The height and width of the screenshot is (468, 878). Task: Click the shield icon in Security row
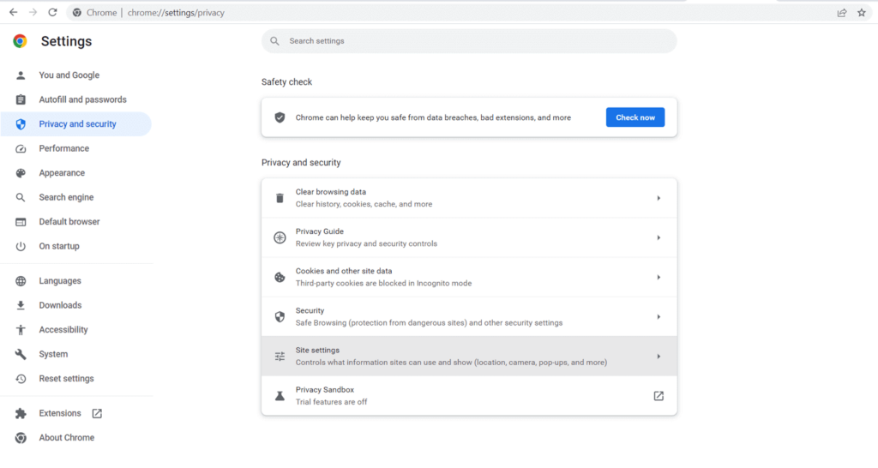(x=280, y=317)
